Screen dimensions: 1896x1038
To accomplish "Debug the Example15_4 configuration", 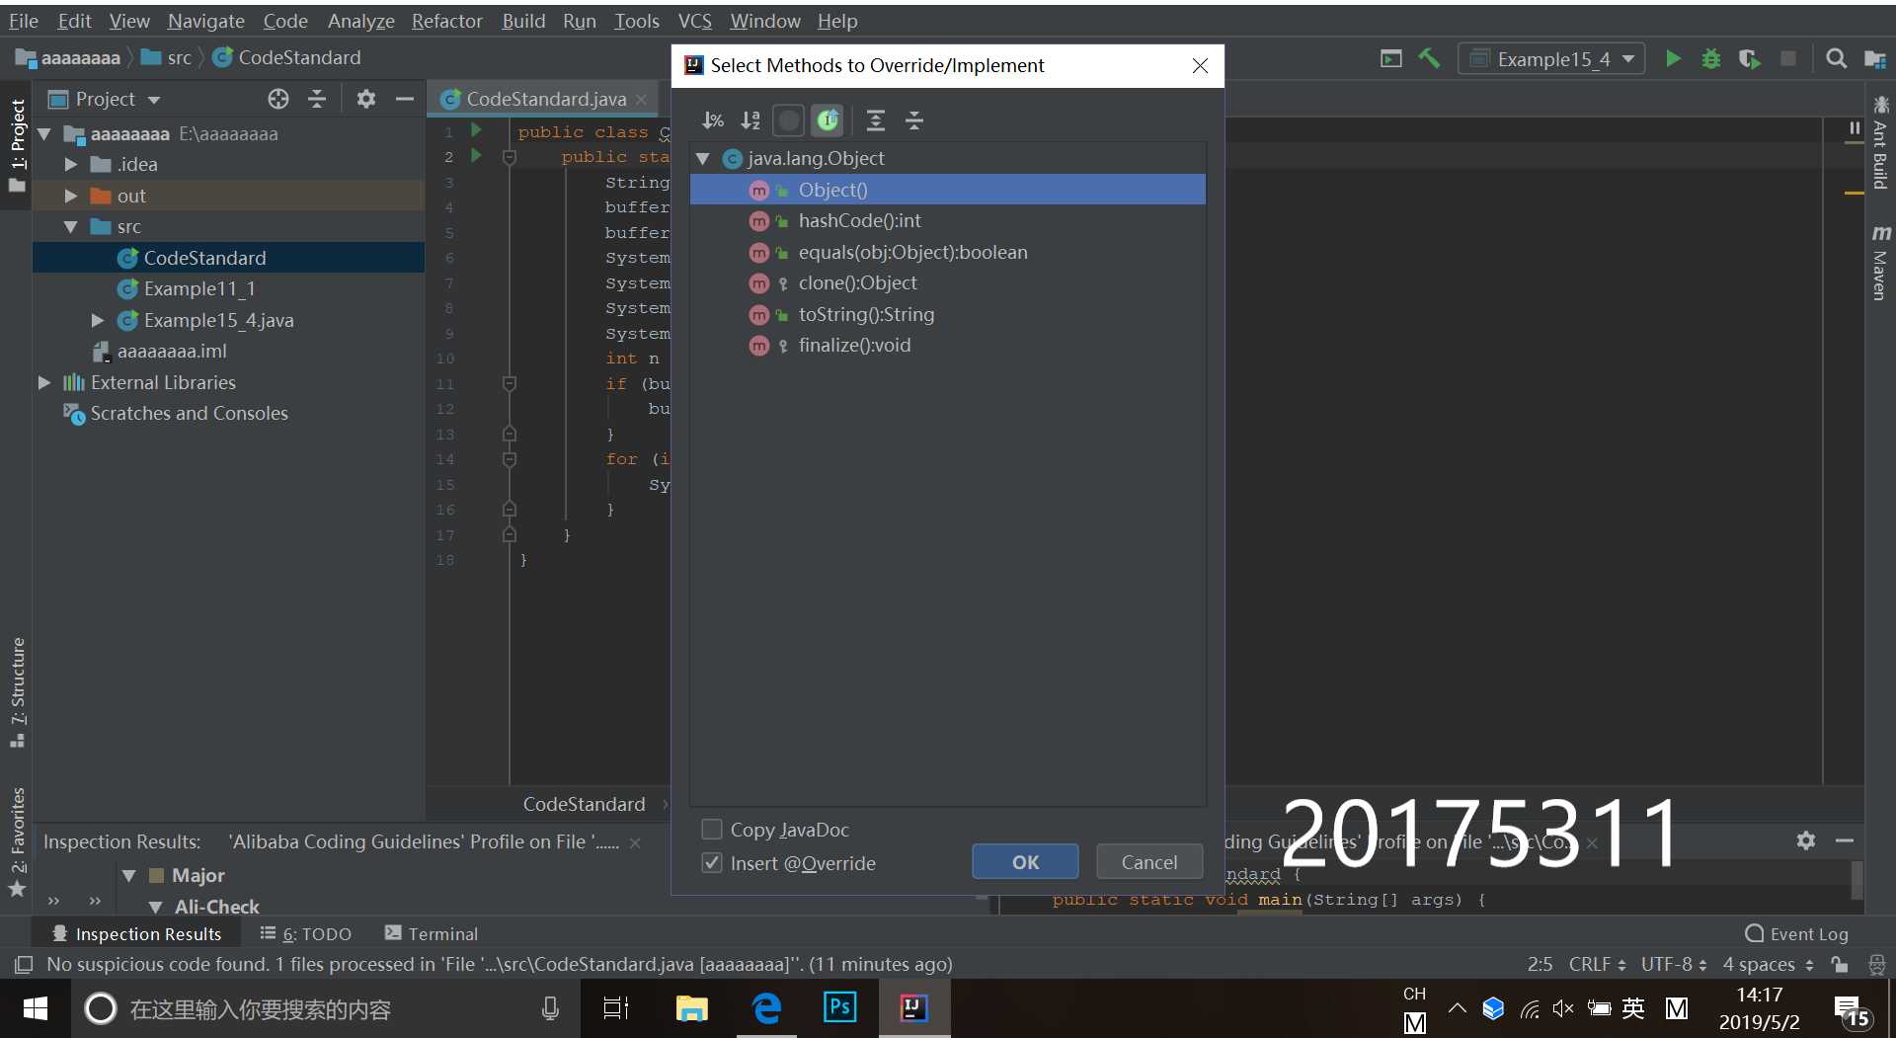I will pos(1710,59).
